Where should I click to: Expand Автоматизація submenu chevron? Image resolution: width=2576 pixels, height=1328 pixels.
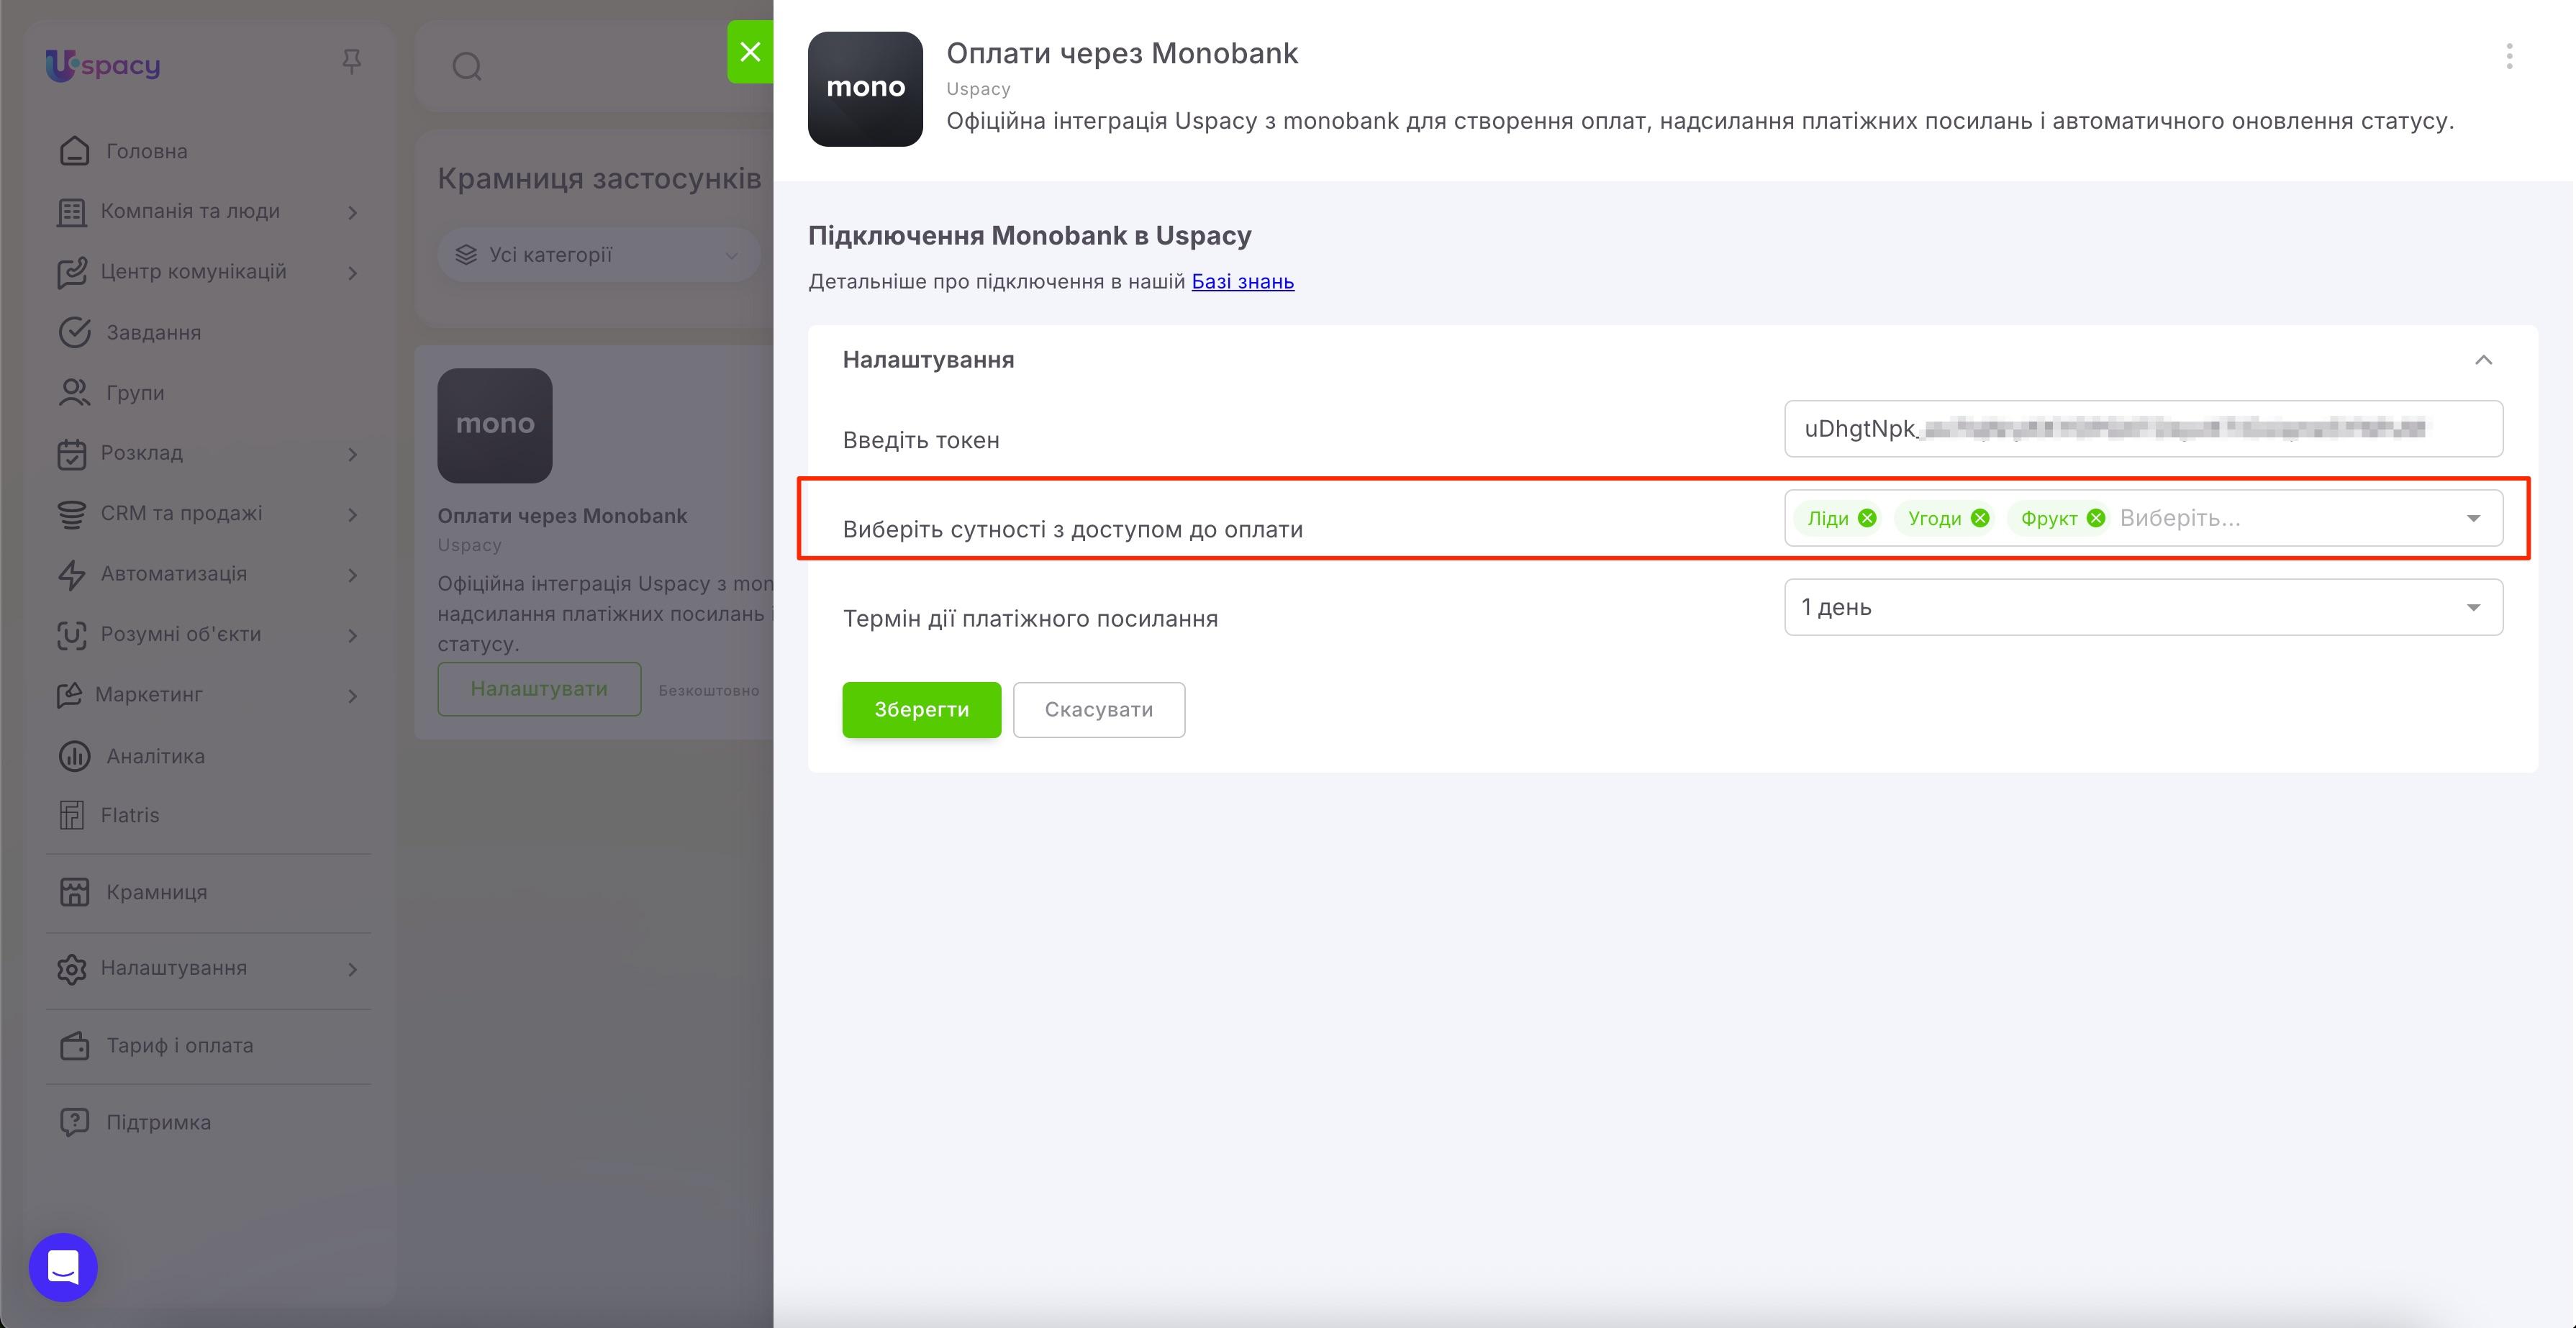pos(352,575)
